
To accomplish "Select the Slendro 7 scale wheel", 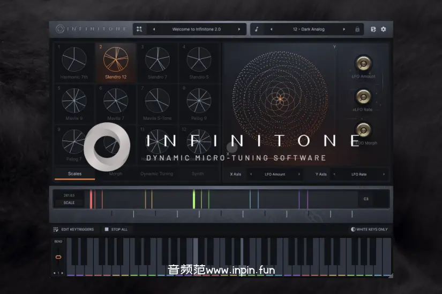I will pos(158,59).
